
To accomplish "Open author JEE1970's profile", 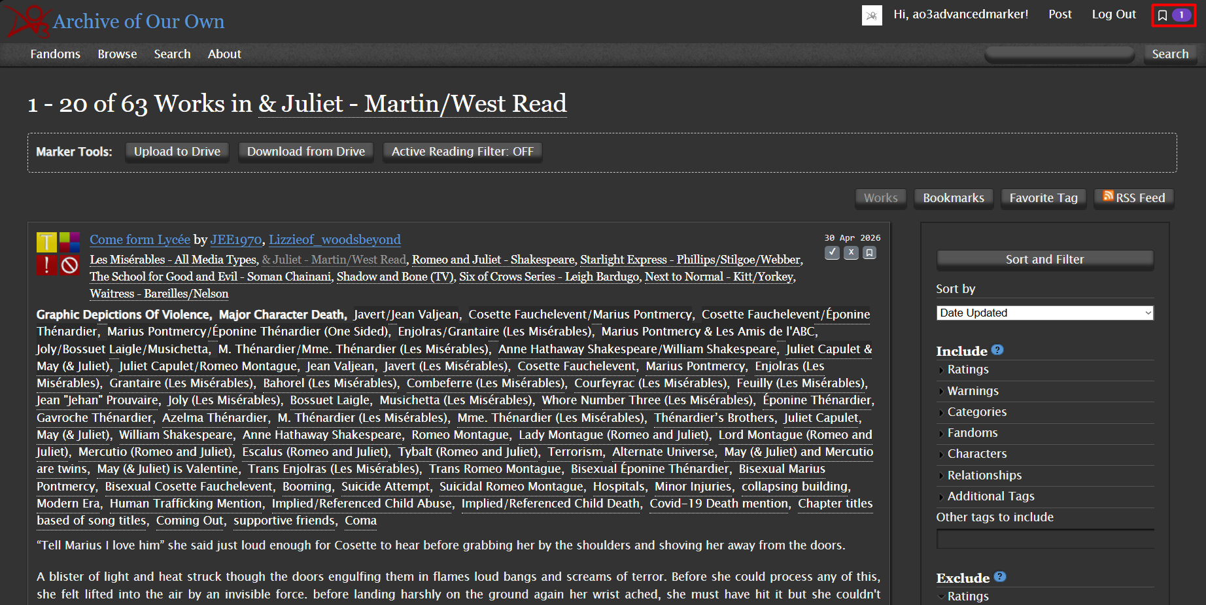I will pyautogui.click(x=236, y=240).
